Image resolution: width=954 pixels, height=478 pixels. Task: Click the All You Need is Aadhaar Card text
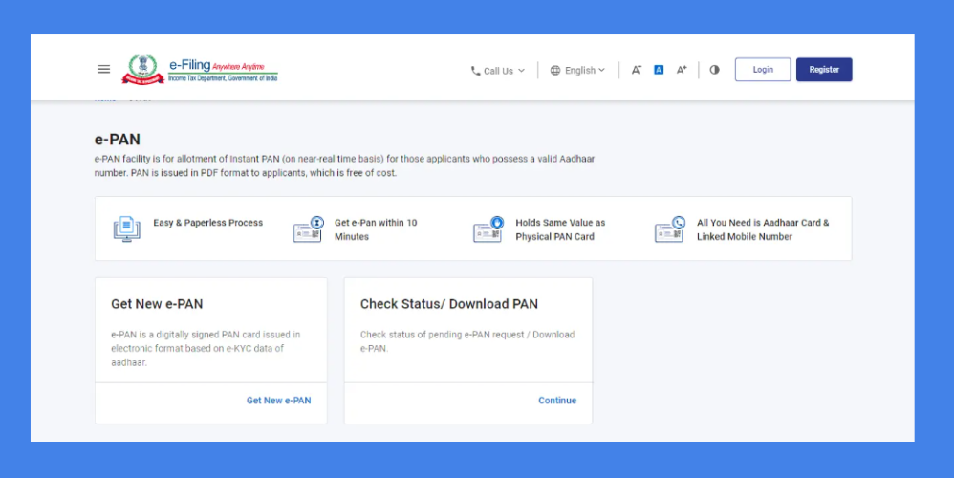click(x=763, y=229)
